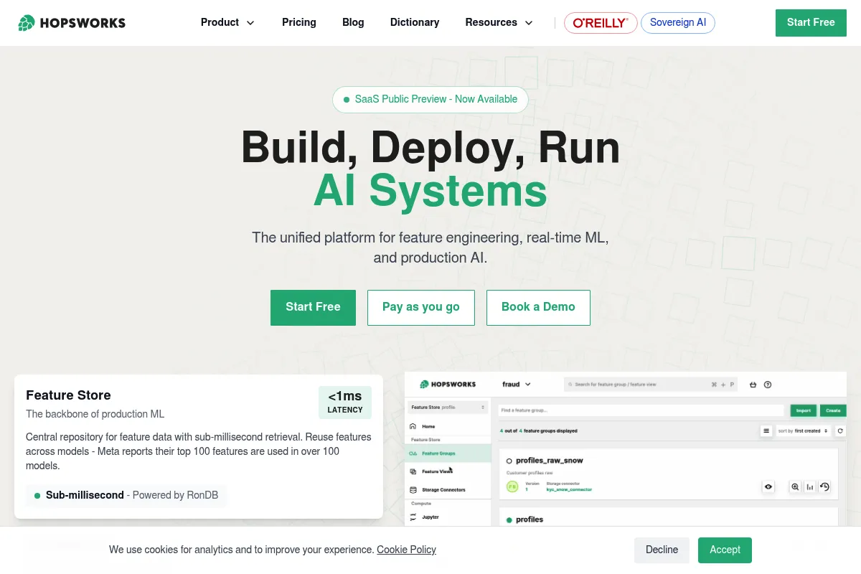Open the Dictionary page
This screenshot has height=574, width=861.
(x=415, y=22)
